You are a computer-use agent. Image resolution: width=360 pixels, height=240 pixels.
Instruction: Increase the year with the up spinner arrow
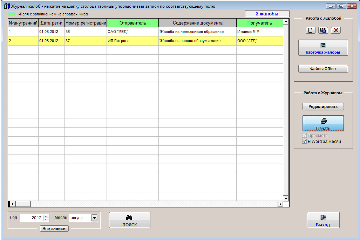[46, 216]
